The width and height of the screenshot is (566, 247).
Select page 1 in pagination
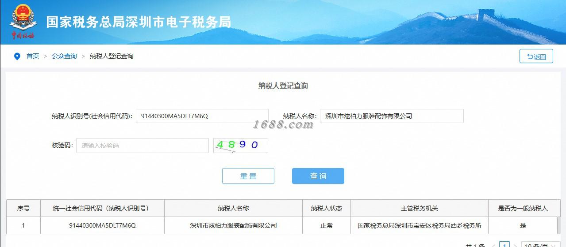click(x=504, y=245)
